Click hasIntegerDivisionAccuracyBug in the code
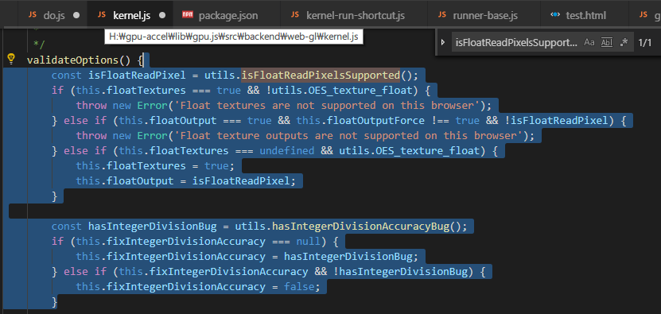Image resolution: width=661 pixels, height=314 pixels. (360, 227)
